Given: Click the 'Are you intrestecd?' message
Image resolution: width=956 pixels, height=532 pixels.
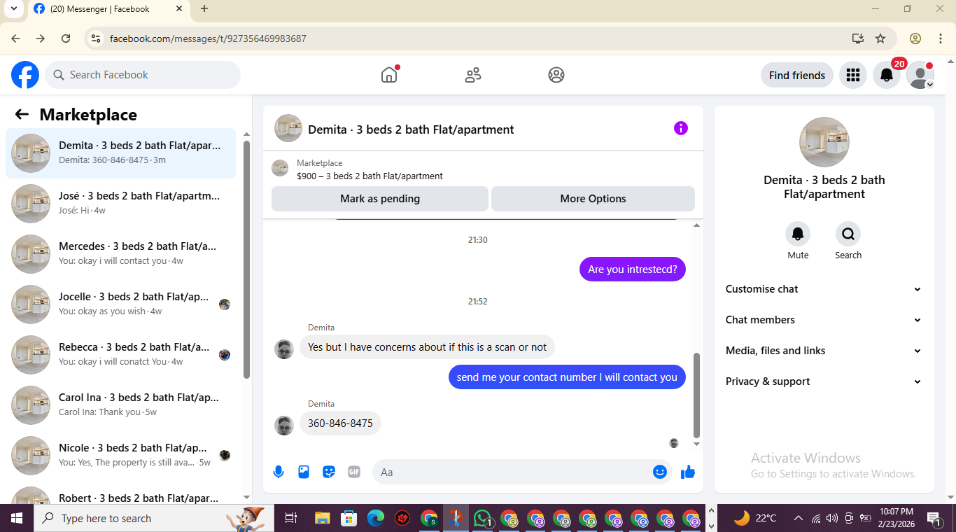Looking at the screenshot, I should tap(633, 269).
